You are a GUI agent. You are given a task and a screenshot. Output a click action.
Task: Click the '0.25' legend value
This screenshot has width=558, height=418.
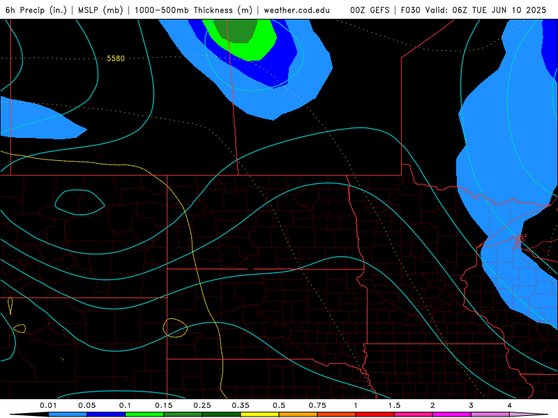[x=202, y=405]
